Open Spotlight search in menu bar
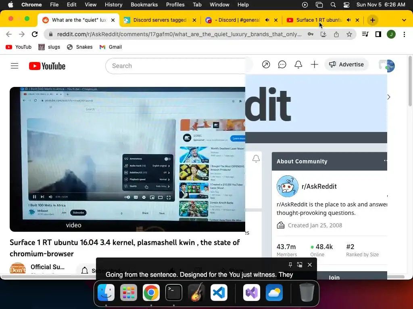413x309 pixels. tap(333, 5)
